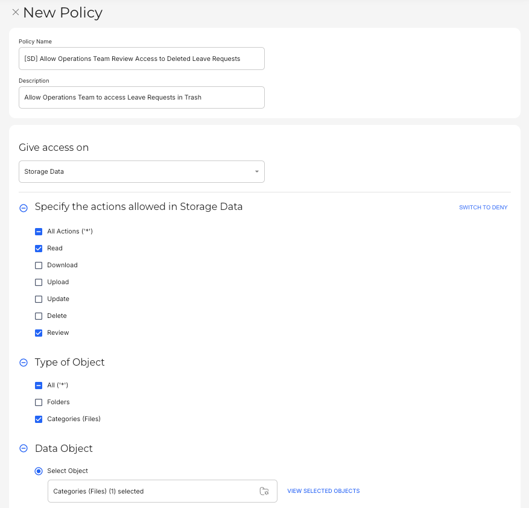Open the Give access on dropdown
Viewport: 529px width, 508px height.
coord(142,171)
